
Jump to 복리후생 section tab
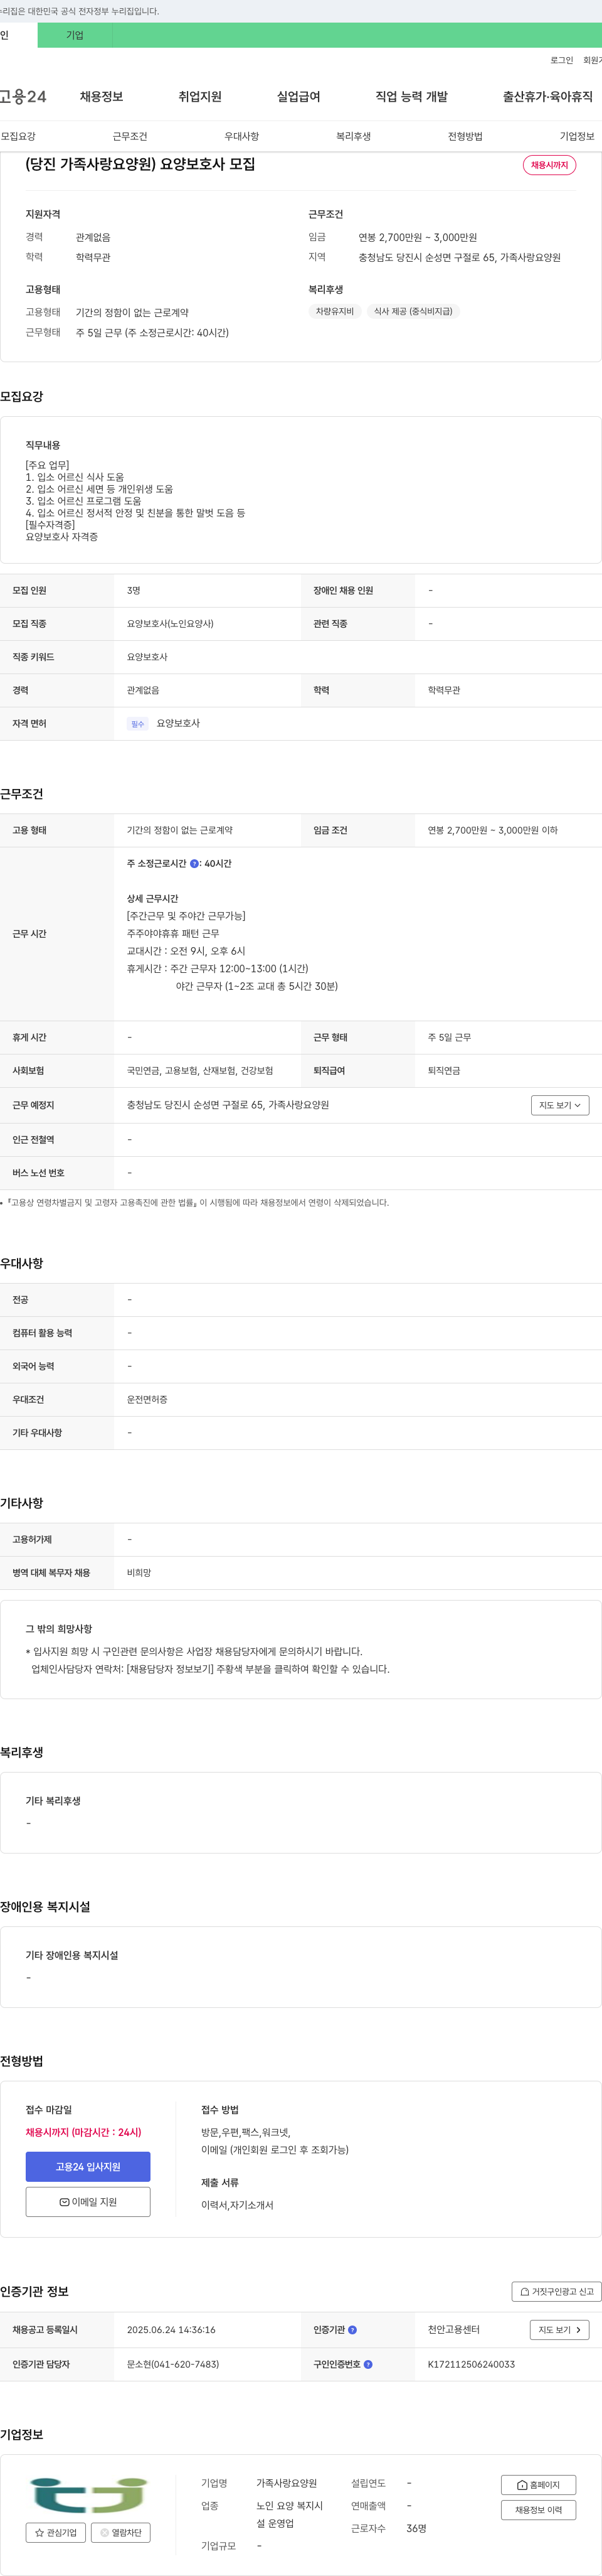[354, 136]
